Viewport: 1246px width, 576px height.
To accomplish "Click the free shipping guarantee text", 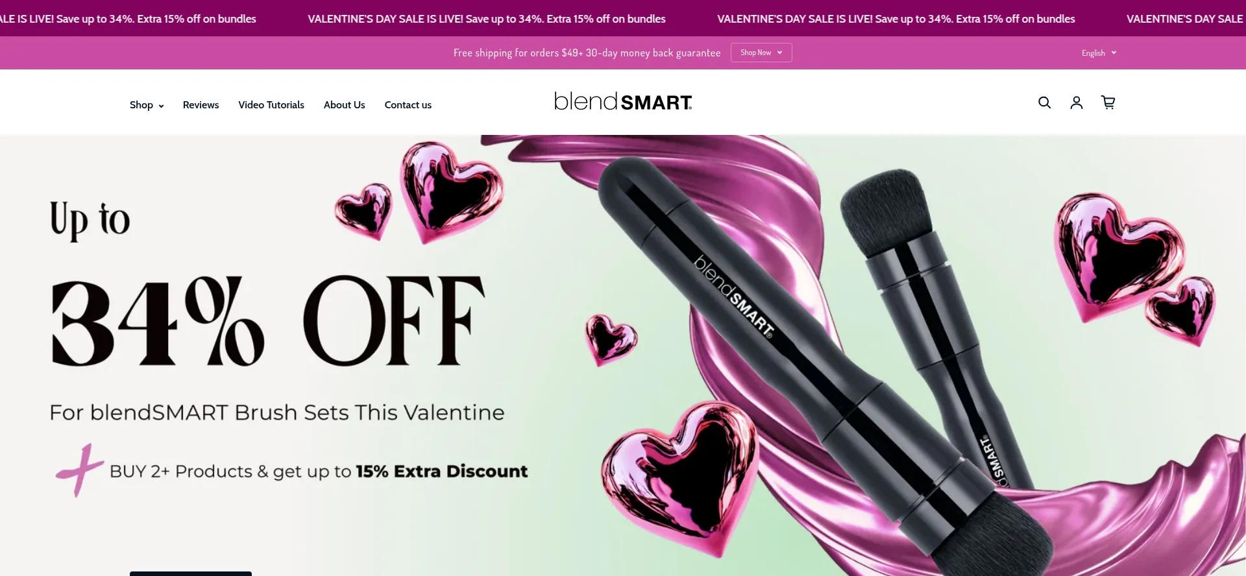I will tap(587, 53).
